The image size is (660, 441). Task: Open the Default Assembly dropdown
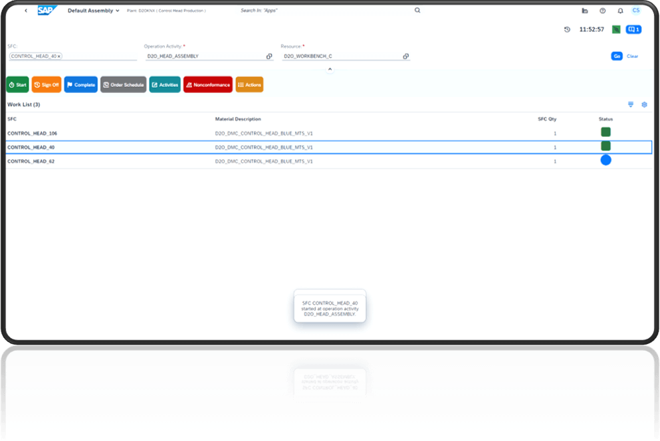click(93, 11)
